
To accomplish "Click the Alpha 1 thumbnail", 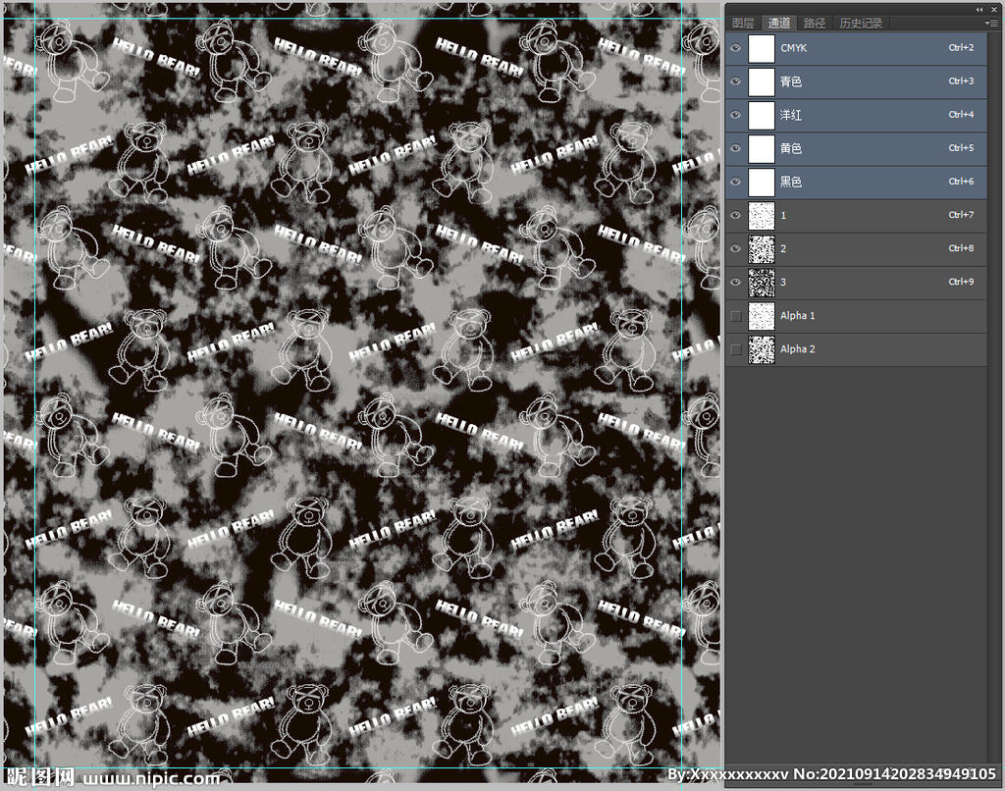I will (762, 315).
